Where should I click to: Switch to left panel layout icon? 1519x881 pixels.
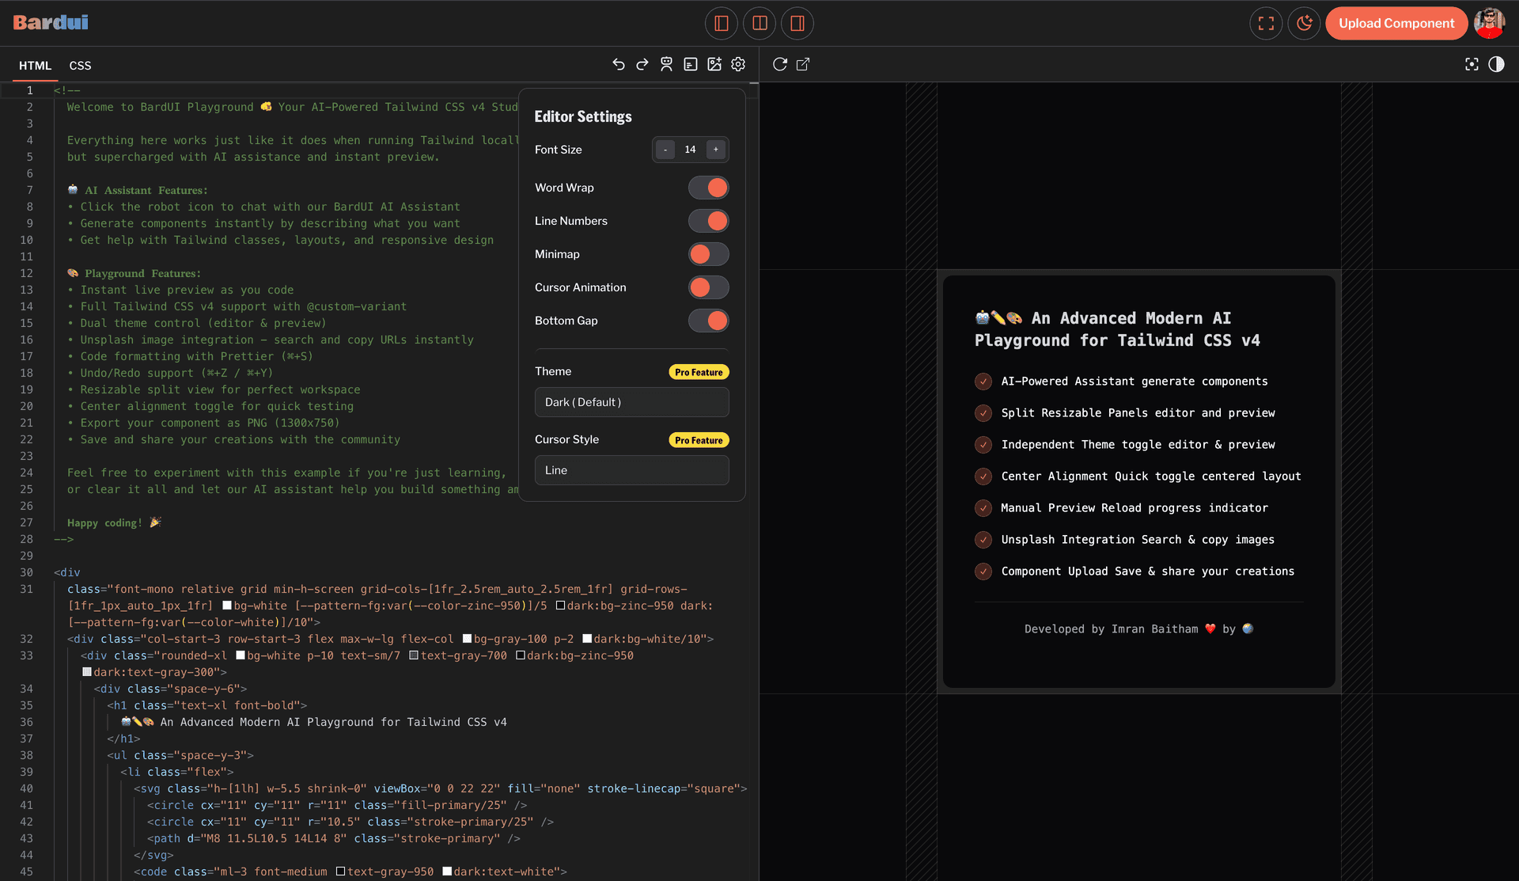click(x=721, y=23)
